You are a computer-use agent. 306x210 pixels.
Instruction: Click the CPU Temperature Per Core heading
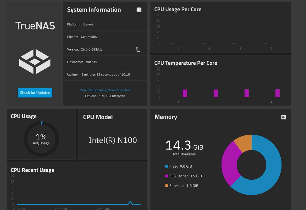(x=186, y=63)
